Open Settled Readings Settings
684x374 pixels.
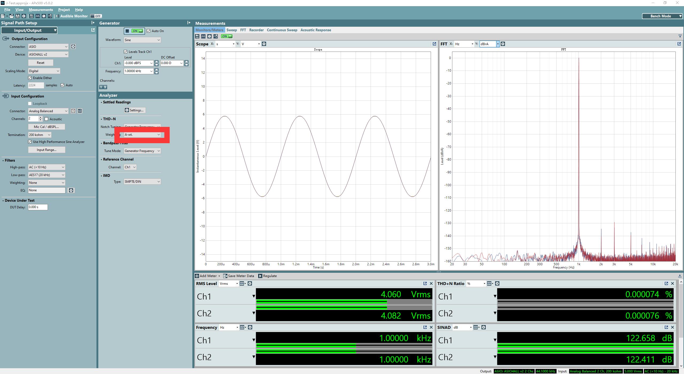coord(135,110)
